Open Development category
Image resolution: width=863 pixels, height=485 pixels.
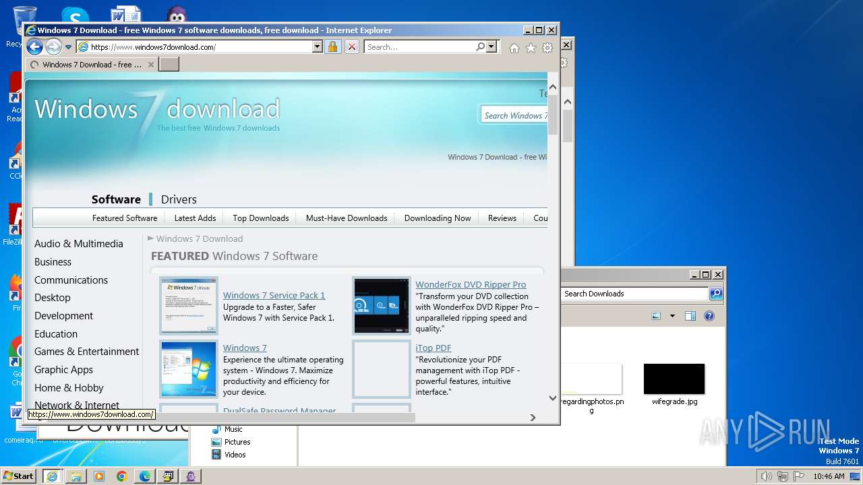click(x=64, y=316)
